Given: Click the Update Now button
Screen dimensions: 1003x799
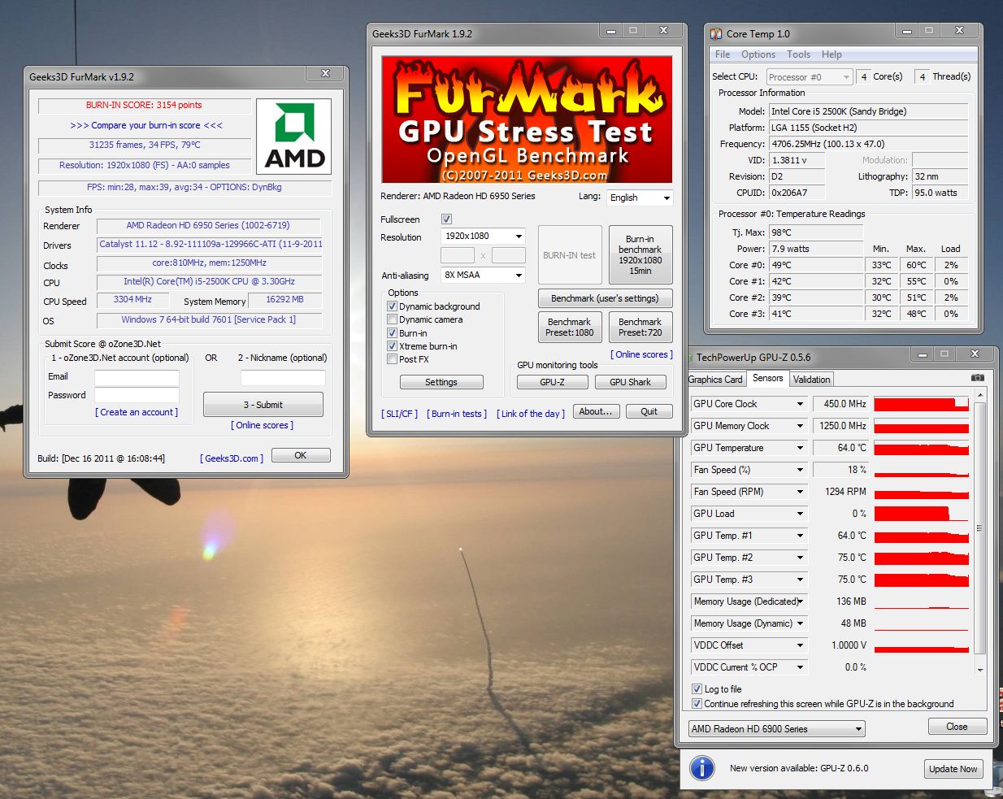Looking at the screenshot, I should [x=953, y=769].
